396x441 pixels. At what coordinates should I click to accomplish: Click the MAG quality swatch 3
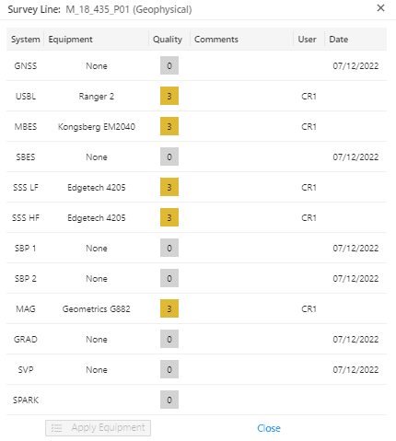(x=169, y=308)
